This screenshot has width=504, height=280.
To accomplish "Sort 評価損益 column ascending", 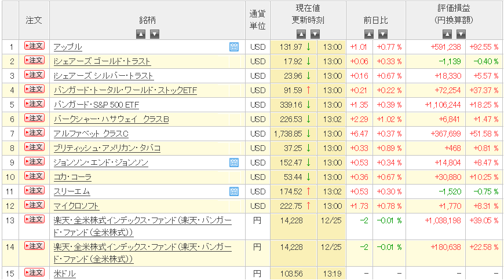I will pos(447,34).
